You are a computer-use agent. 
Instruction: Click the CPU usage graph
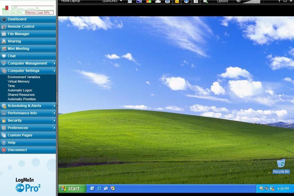[x=32, y=8]
